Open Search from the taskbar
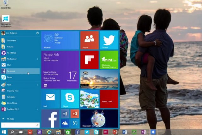 (x=12, y=132)
